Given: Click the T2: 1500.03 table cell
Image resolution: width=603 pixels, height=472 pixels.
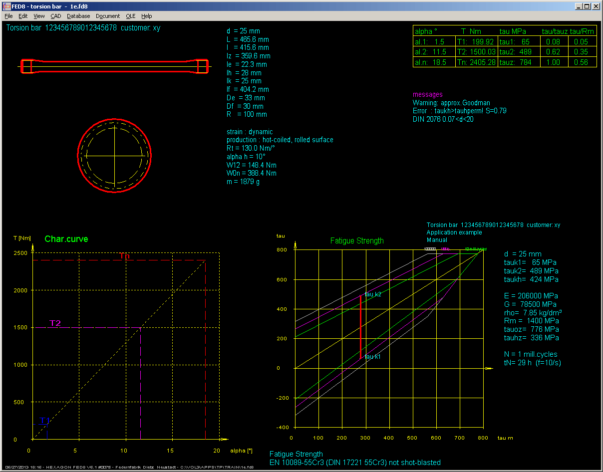Looking at the screenshot, I should [476, 52].
